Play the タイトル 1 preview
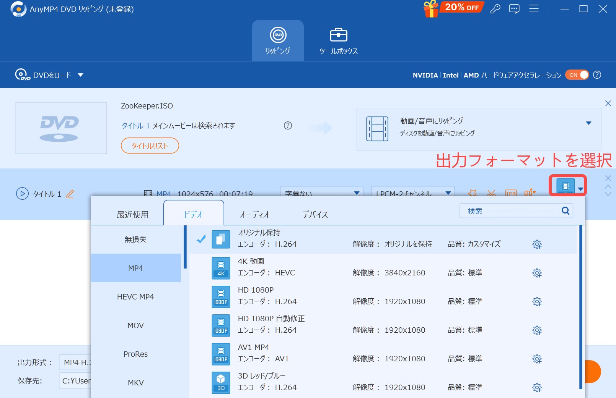616x398 pixels. tap(22, 194)
